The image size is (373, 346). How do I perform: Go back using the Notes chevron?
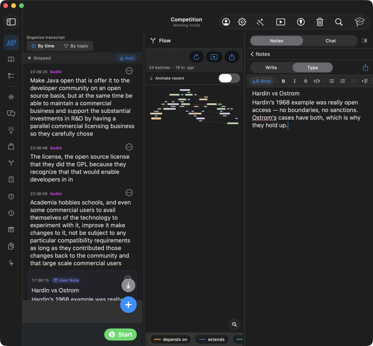pos(252,54)
